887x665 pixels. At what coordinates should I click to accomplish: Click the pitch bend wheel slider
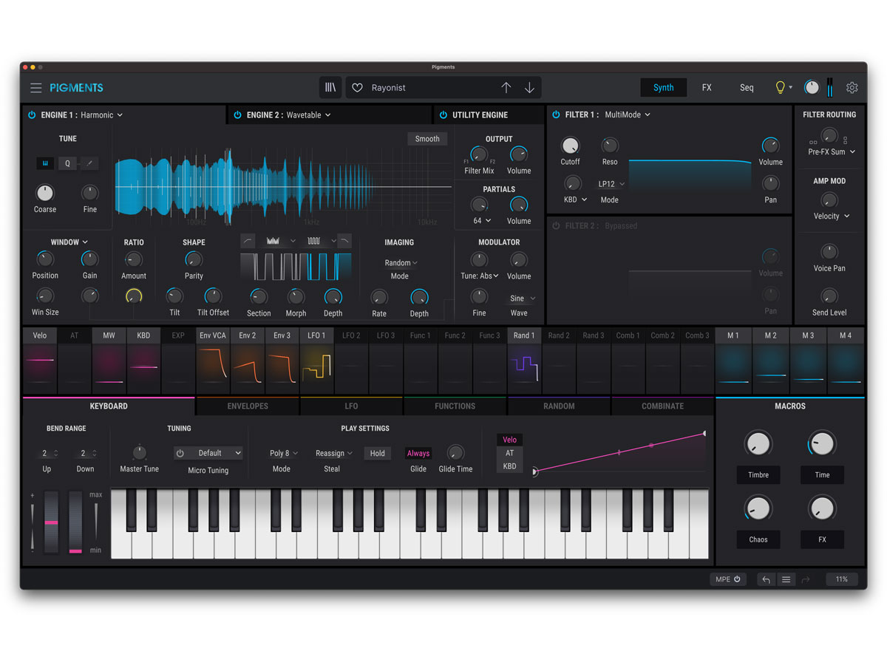point(51,522)
